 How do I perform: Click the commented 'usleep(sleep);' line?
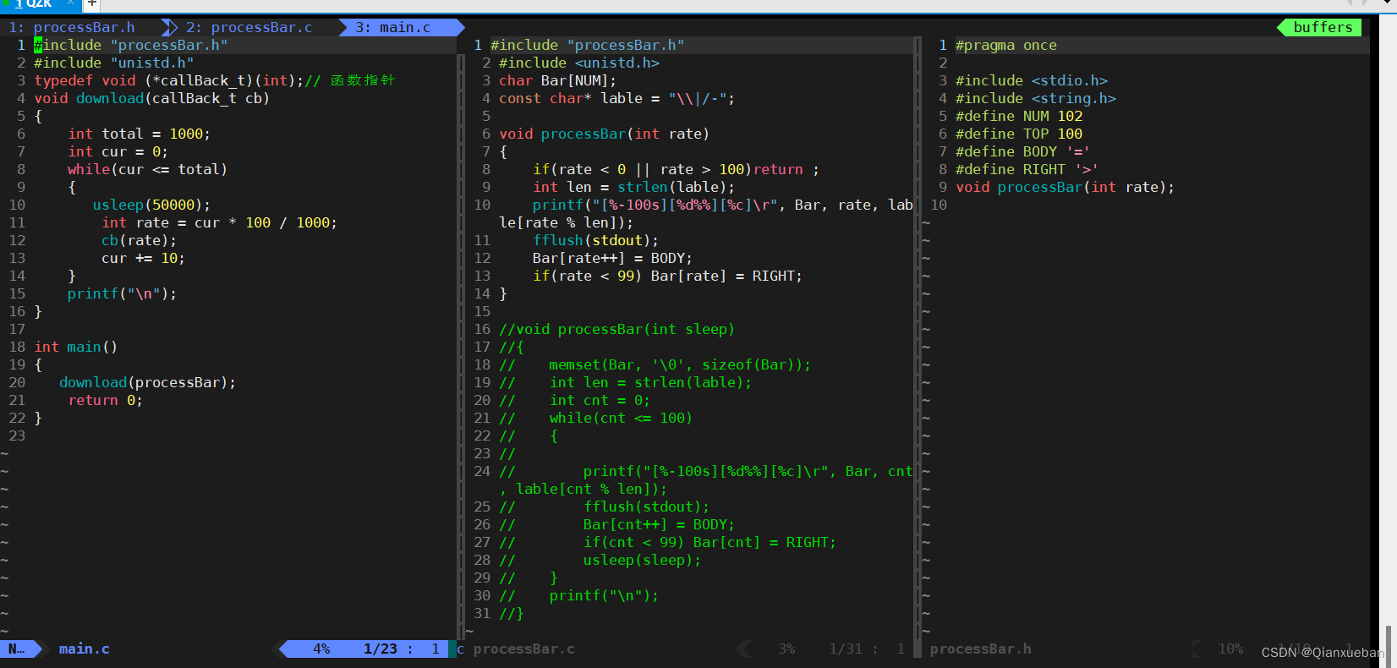[x=643, y=560]
